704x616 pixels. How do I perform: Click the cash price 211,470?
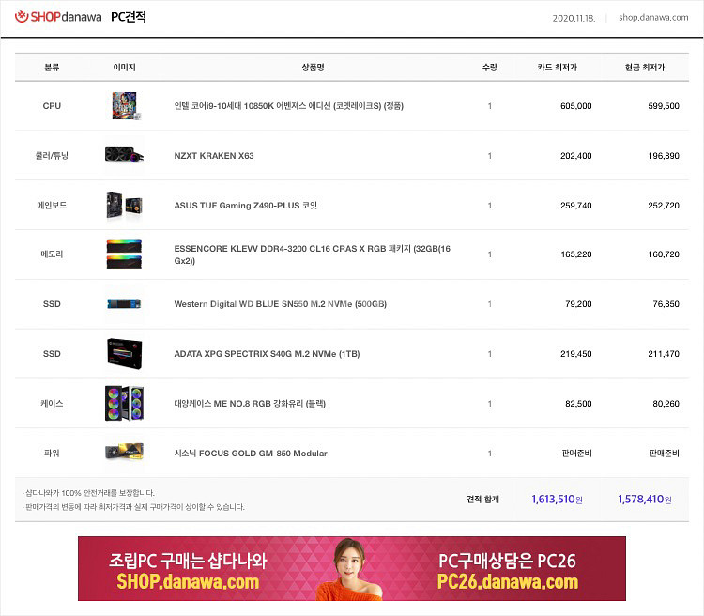coord(664,354)
